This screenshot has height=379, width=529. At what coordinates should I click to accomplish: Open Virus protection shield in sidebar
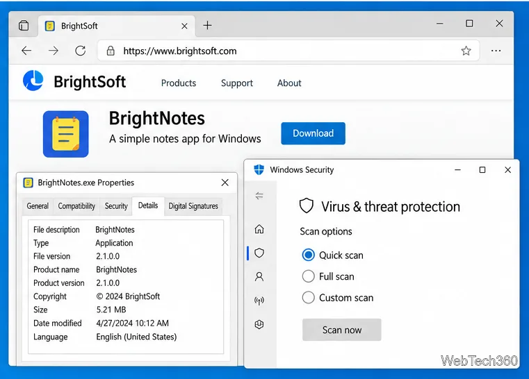coord(259,253)
